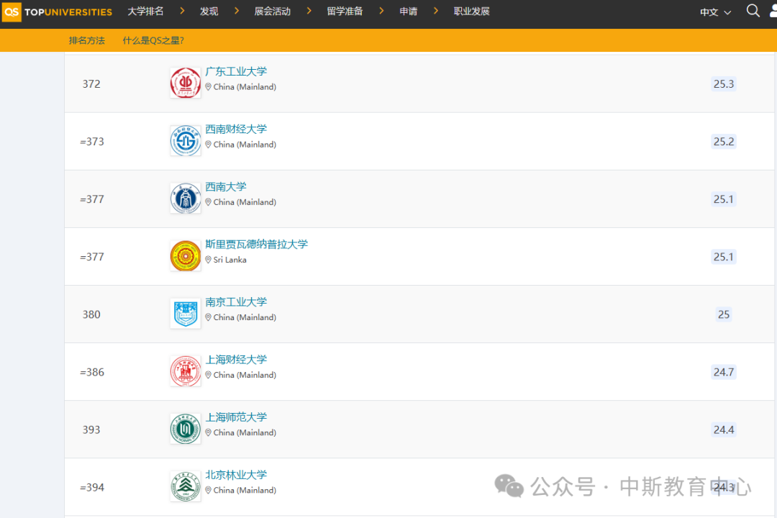Click the 北京林业大学 logo
Screen dimensions: 777x518
pos(186,486)
